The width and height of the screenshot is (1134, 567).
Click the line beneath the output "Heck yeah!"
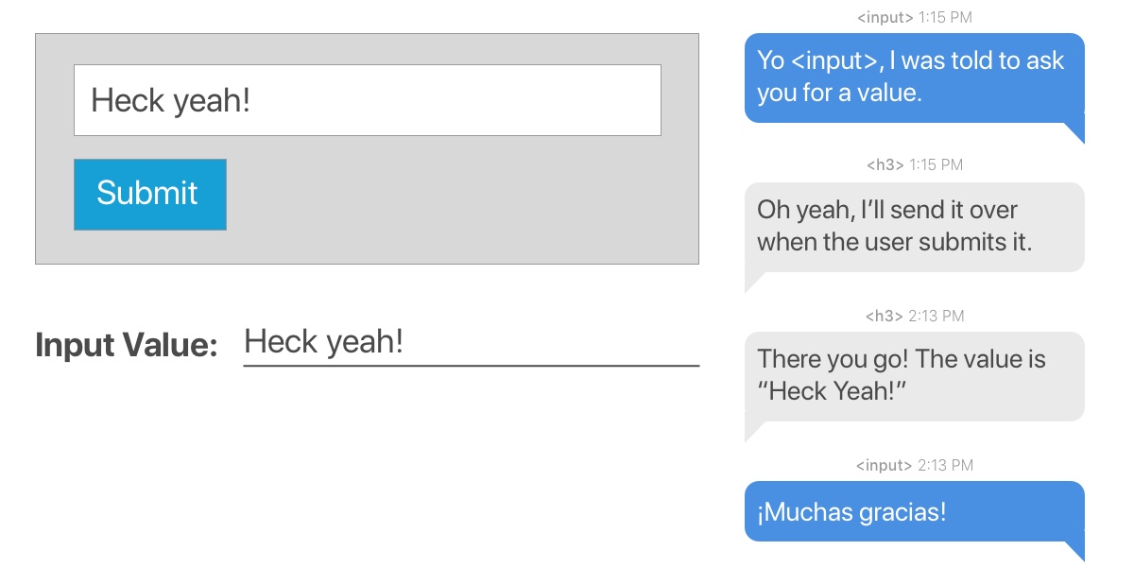point(471,365)
